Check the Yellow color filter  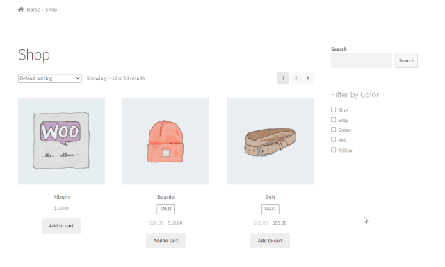point(334,150)
